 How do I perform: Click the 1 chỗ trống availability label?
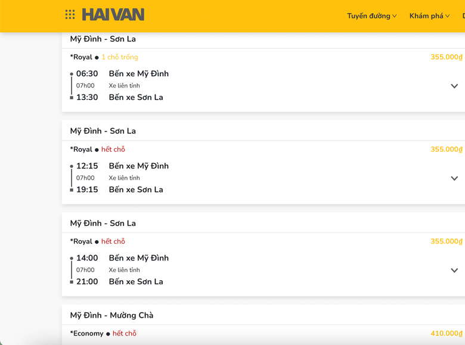tap(119, 57)
